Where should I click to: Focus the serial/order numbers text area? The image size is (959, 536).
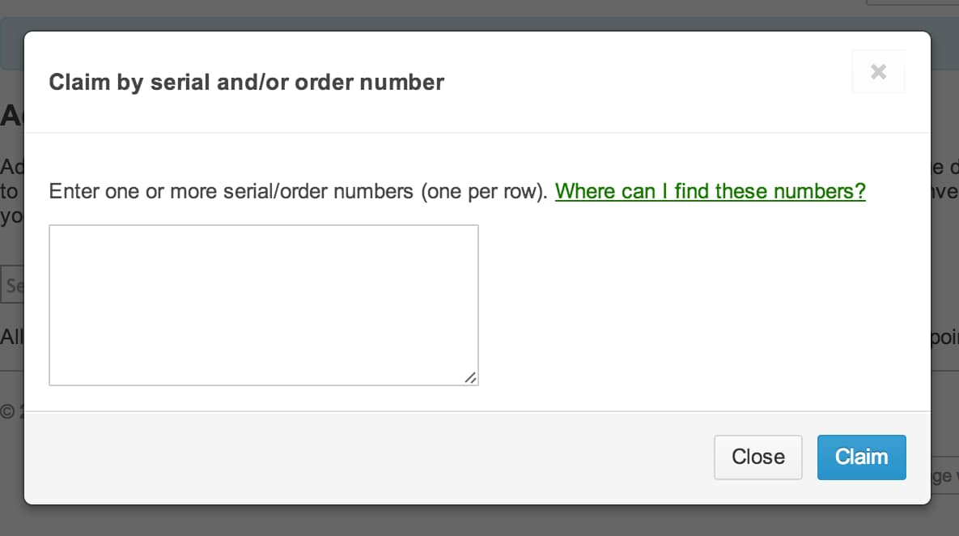point(264,304)
